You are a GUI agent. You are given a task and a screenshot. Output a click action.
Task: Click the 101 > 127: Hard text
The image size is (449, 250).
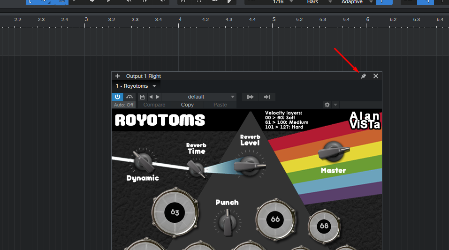tap(284, 127)
